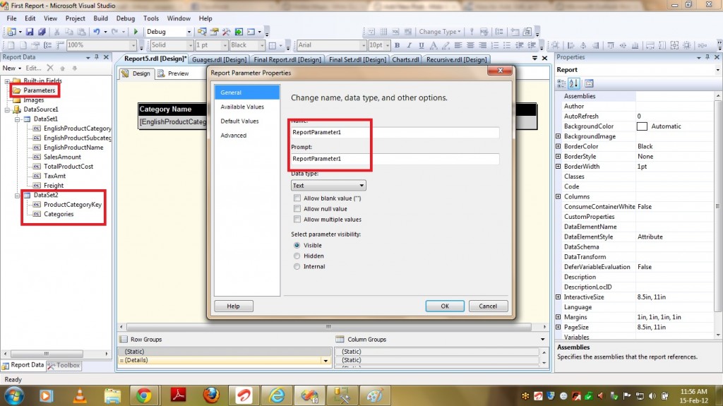
Task: Tick the Allow multiple values checkbox
Action: click(x=297, y=220)
